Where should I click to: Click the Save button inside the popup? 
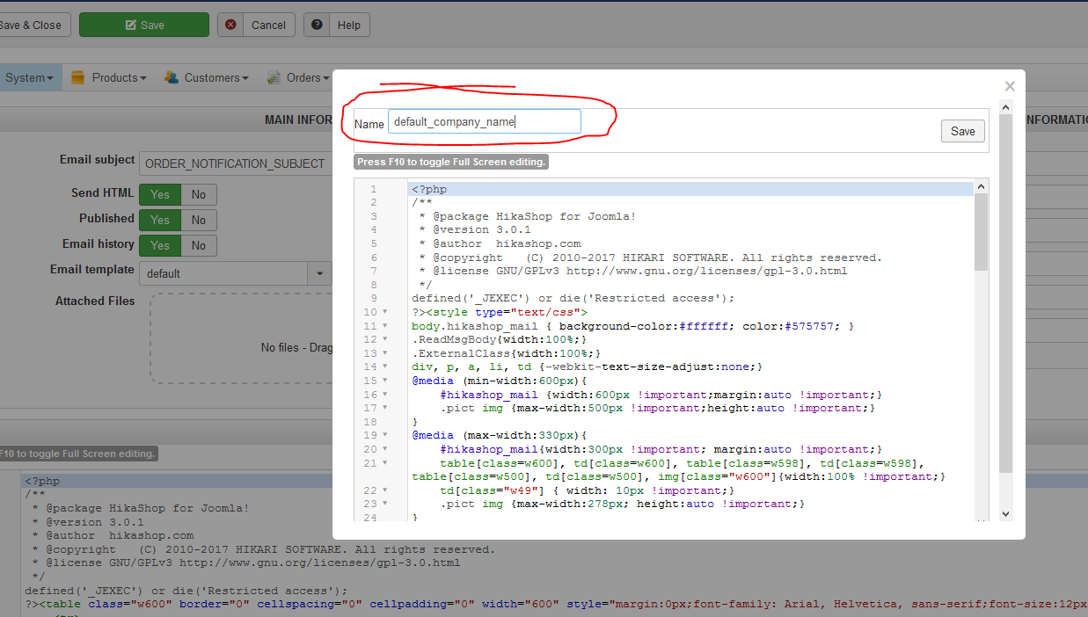pos(963,131)
